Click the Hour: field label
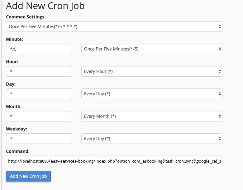The width and height of the screenshot is (243, 190). [12, 62]
